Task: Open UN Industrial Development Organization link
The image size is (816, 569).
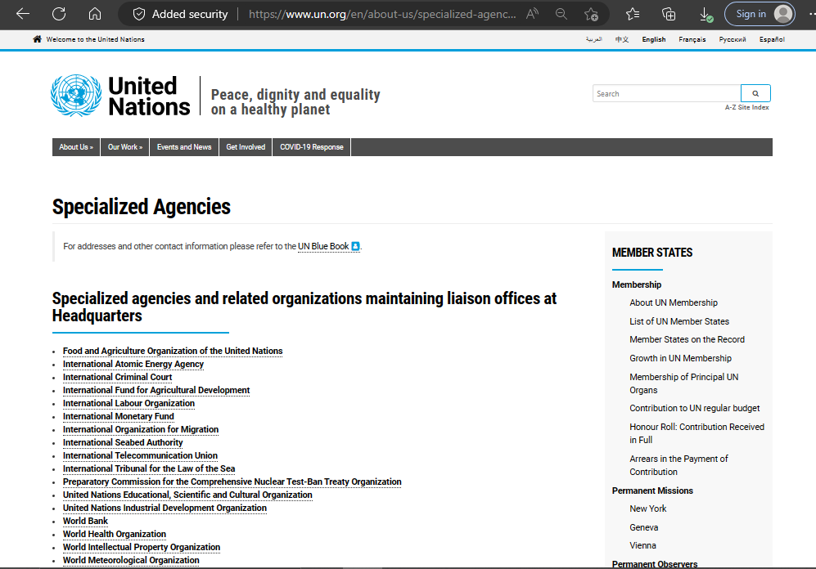Action: coord(165,508)
